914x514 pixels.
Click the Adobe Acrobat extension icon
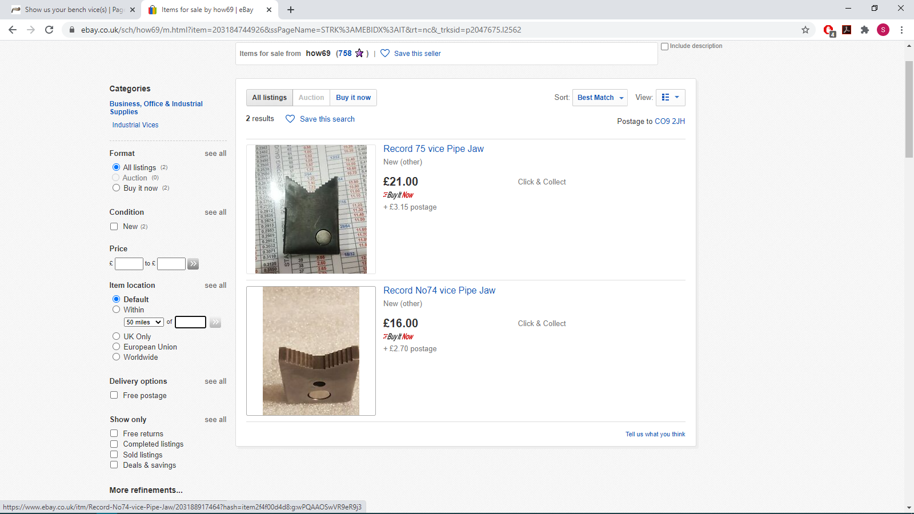pos(847,30)
